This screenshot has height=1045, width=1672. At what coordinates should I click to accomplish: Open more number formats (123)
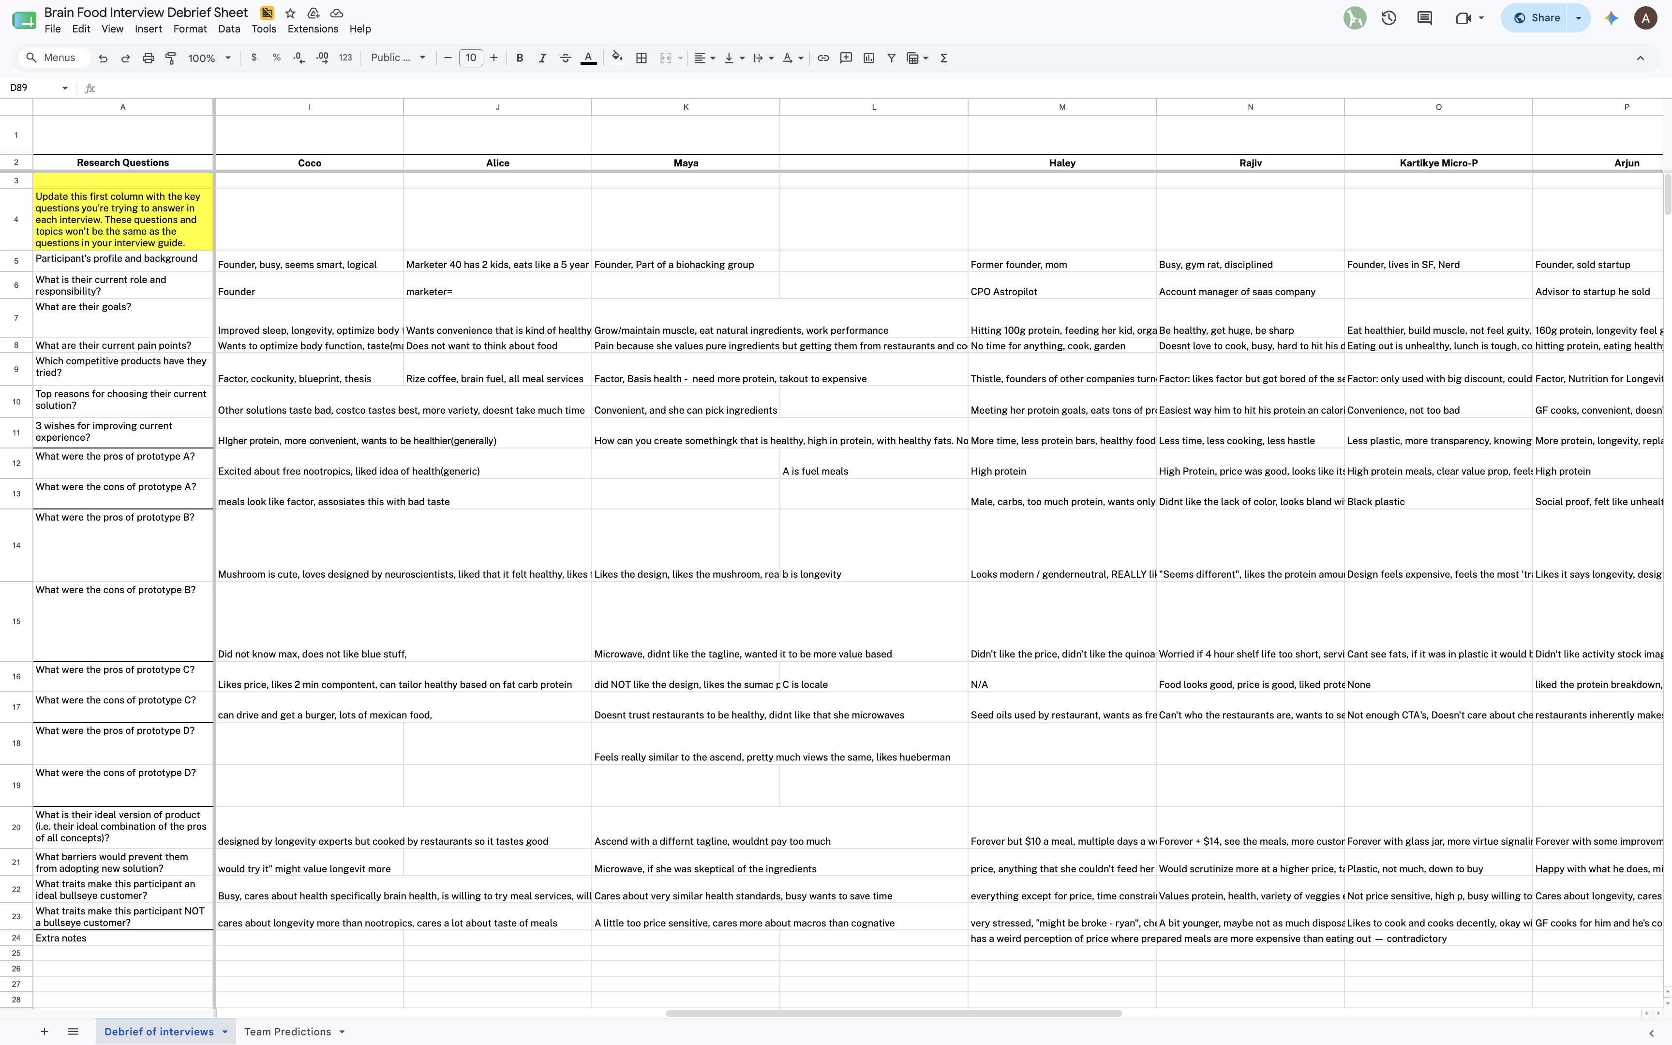pyautogui.click(x=345, y=58)
